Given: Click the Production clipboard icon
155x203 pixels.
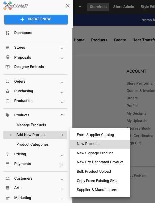Looking at the screenshot, I should pyautogui.click(x=8, y=101).
